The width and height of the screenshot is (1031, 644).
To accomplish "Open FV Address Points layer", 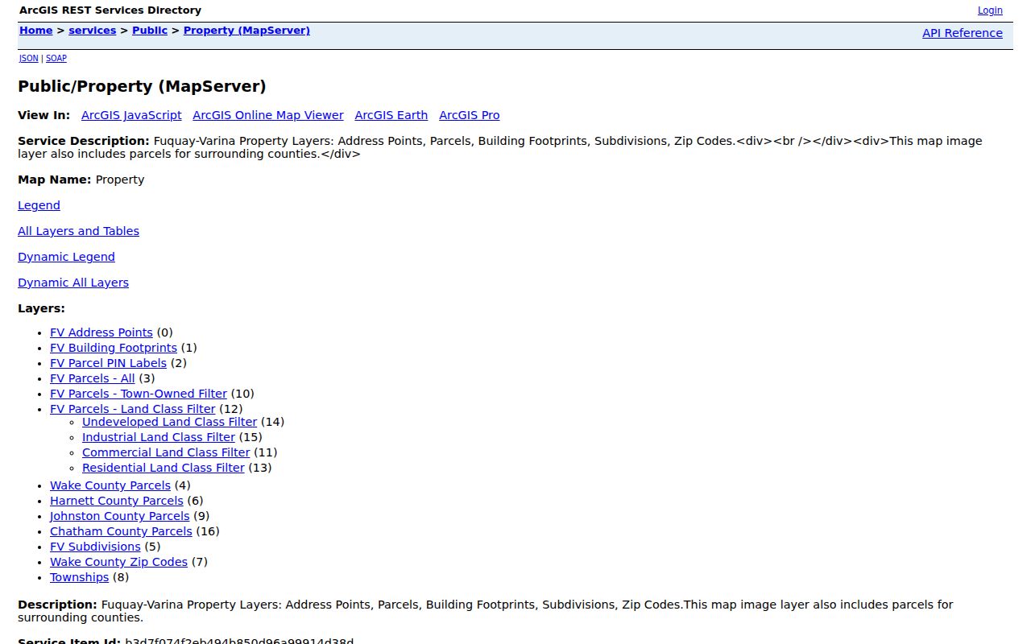I will [x=101, y=332].
